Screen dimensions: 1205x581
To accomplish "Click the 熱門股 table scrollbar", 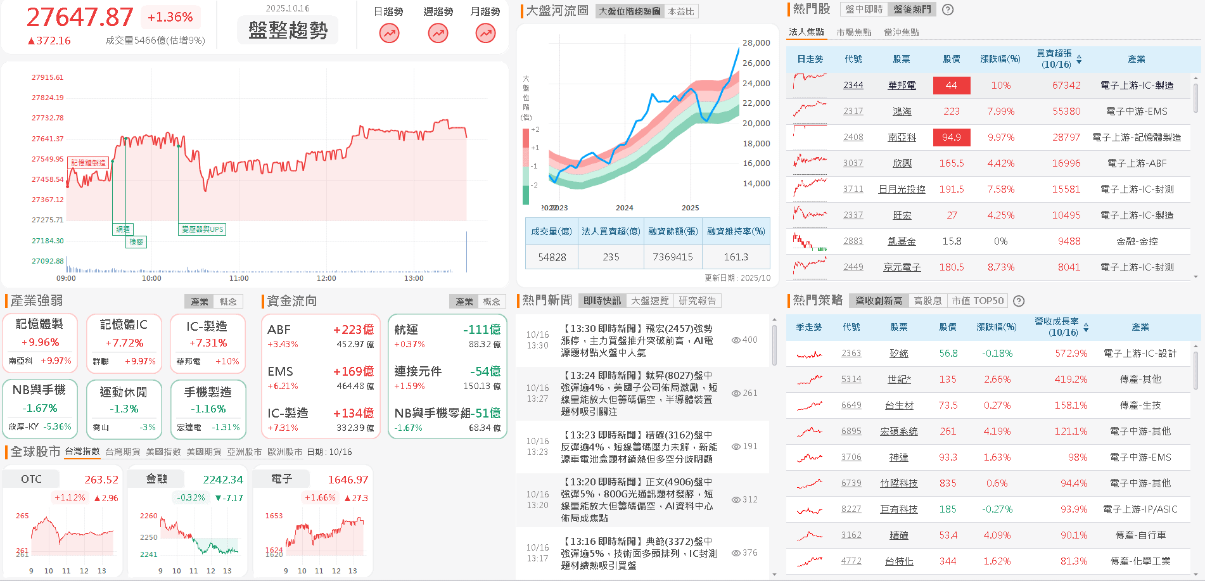I will 1195,98.
